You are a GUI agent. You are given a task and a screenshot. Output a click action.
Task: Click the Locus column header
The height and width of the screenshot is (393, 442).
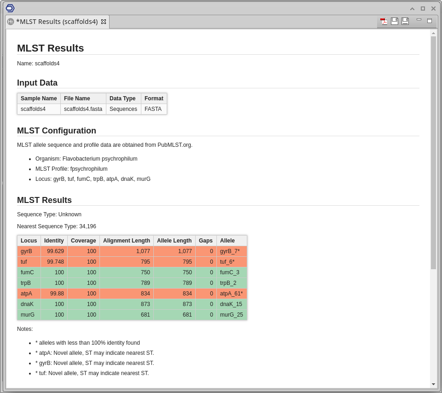pyautogui.click(x=29, y=241)
